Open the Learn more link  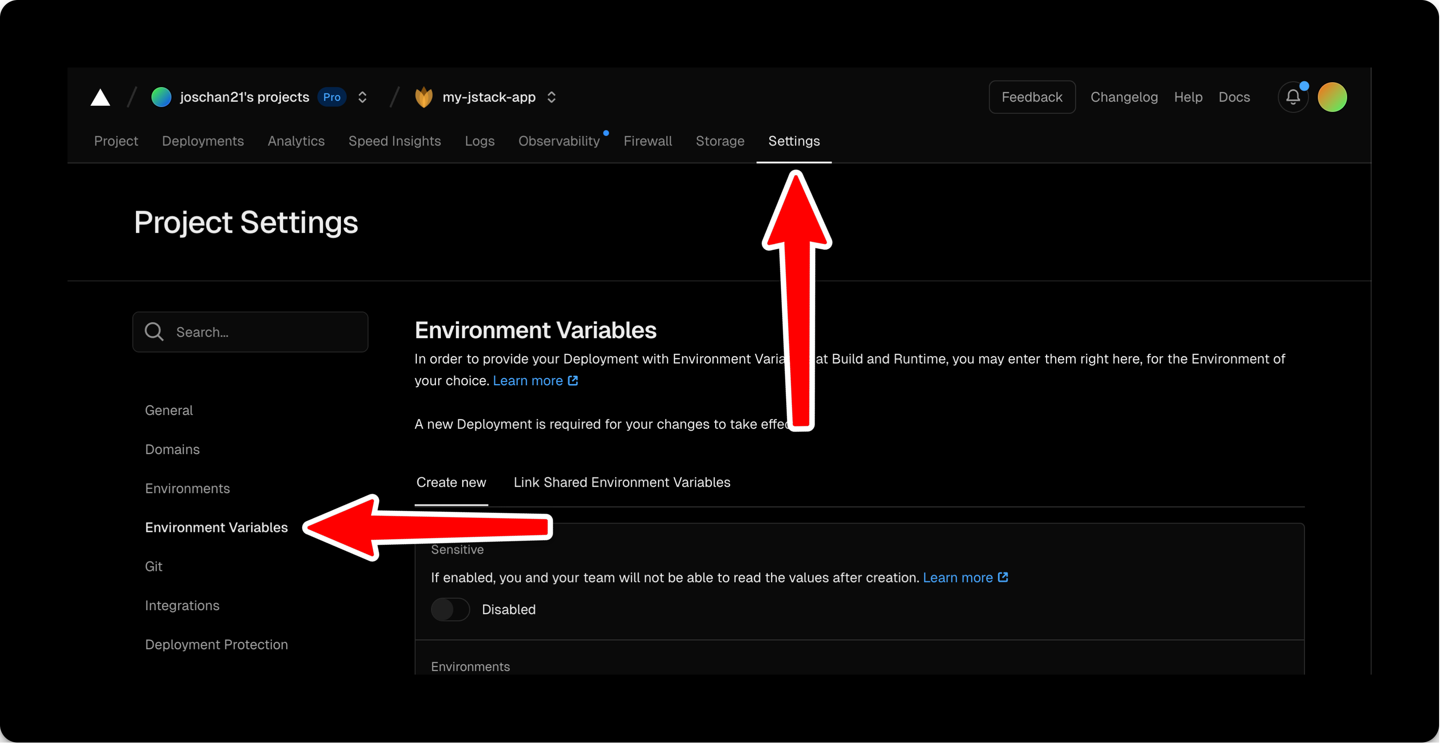[x=528, y=381]
